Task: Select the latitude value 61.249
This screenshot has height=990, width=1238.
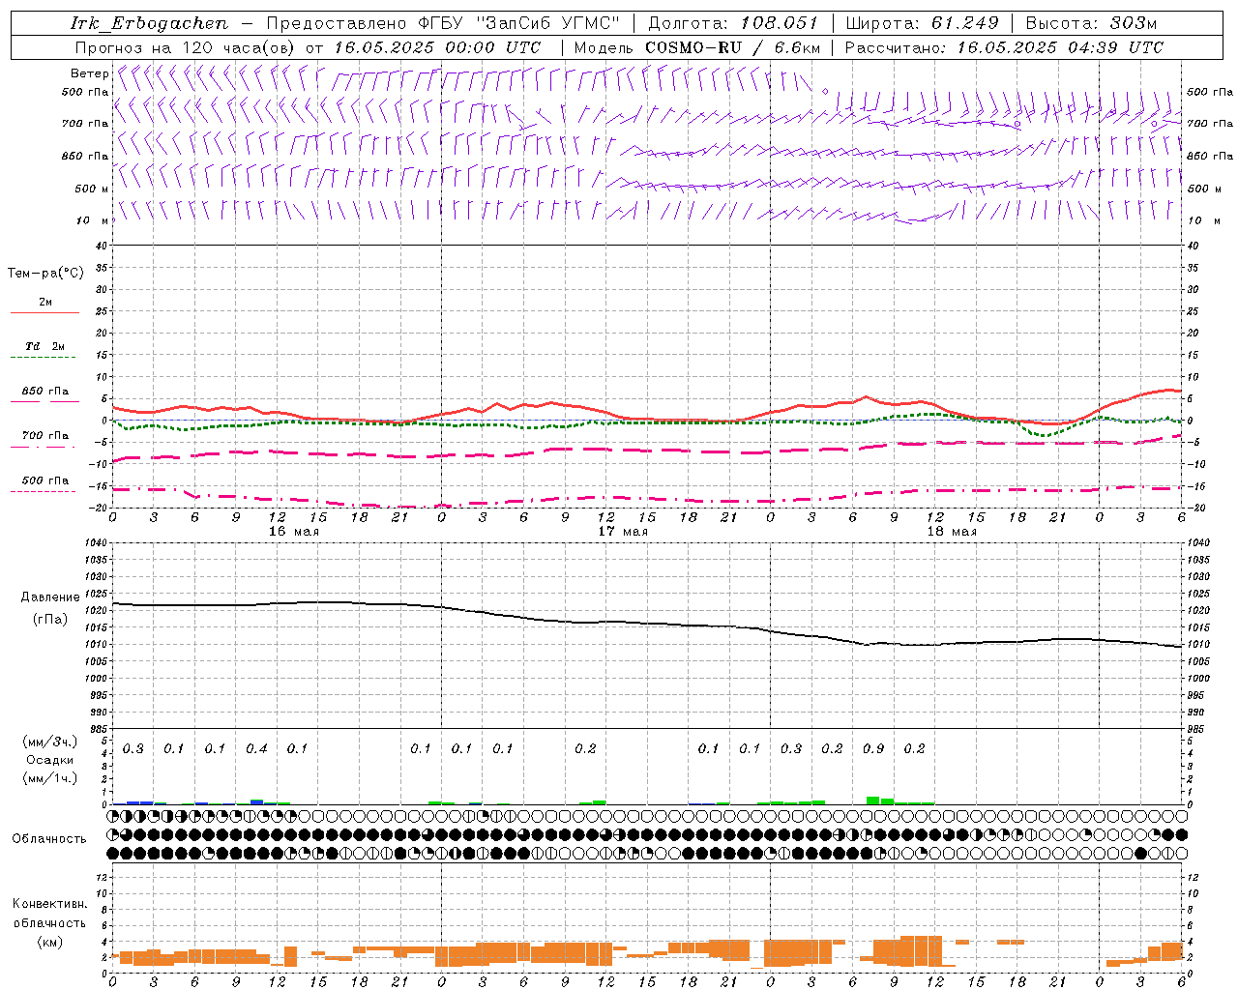Action: coord(964,23)
